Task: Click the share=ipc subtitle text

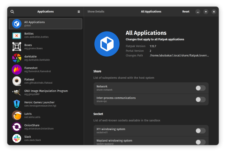Action: 102,101
